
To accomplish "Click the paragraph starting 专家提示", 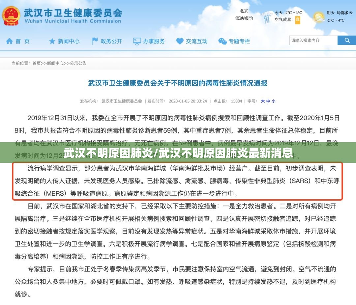I will [175, 282].
